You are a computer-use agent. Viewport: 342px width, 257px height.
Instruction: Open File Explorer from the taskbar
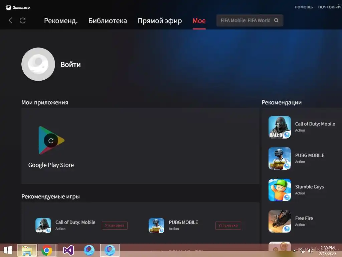pos(27,250)
